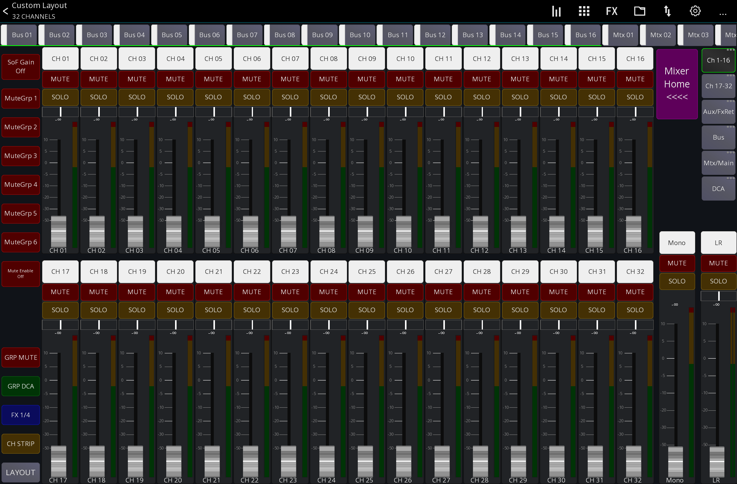Mute the Mono output

tap(677, 263)
